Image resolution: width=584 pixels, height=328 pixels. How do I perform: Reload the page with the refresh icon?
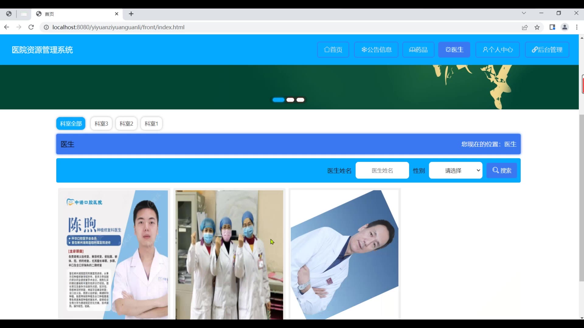point(31,27)
